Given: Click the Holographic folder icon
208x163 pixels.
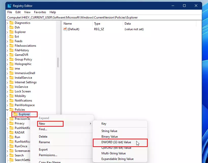Looking at the screenshot, I should [x=11, y=64].
